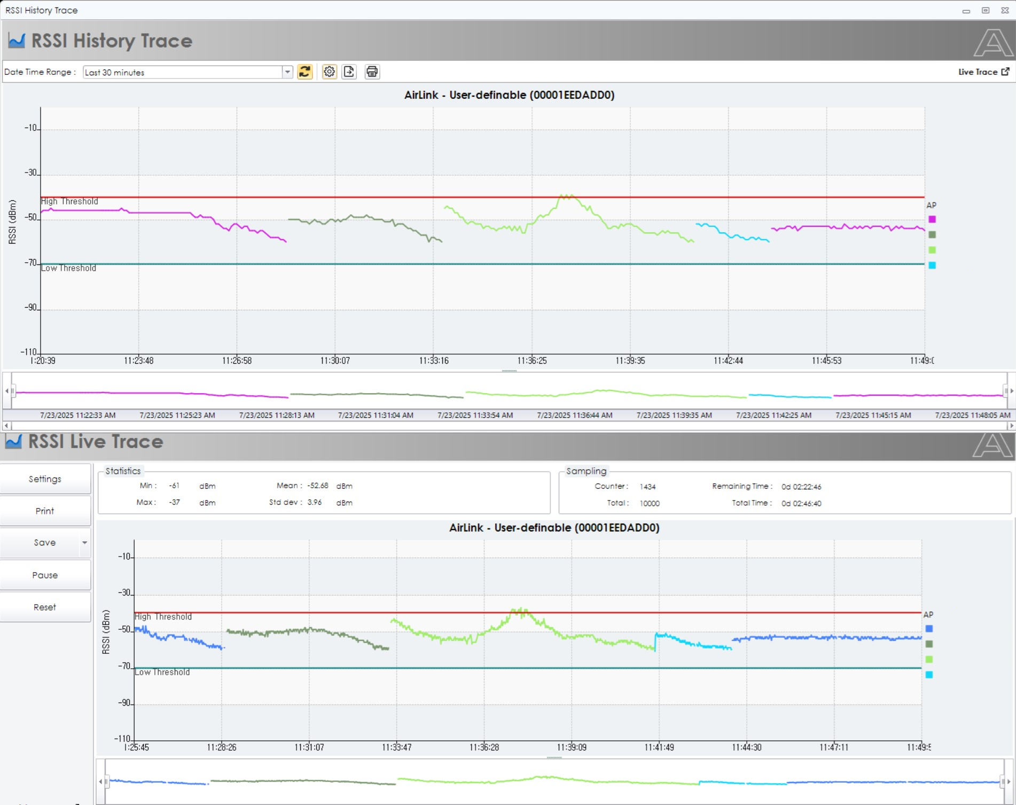Click the export icon in History toolbar
Viewport: 1016px width, 805px height.
(x=349, y=72)
